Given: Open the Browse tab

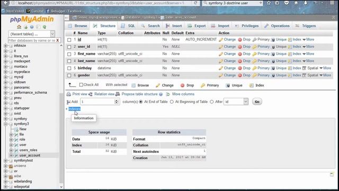Looking at the screenshot, I should [78, 26].
